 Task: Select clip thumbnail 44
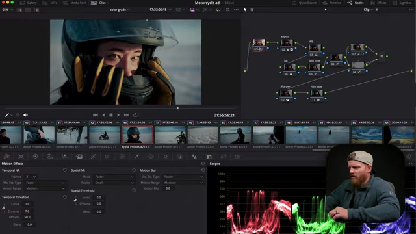pyautogui.click(x=170, y=135)
